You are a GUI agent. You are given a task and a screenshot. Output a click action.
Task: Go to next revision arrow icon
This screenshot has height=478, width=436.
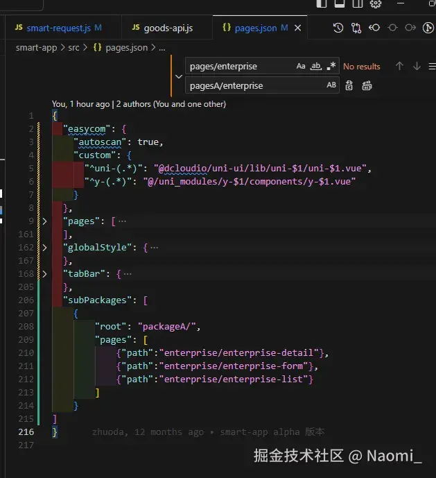point(410,28)
